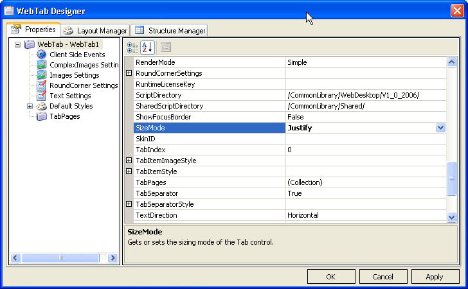Switch to the Structure Manager tab

coord(169,30)
